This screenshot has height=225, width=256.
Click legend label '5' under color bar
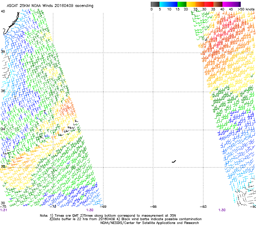160,9
